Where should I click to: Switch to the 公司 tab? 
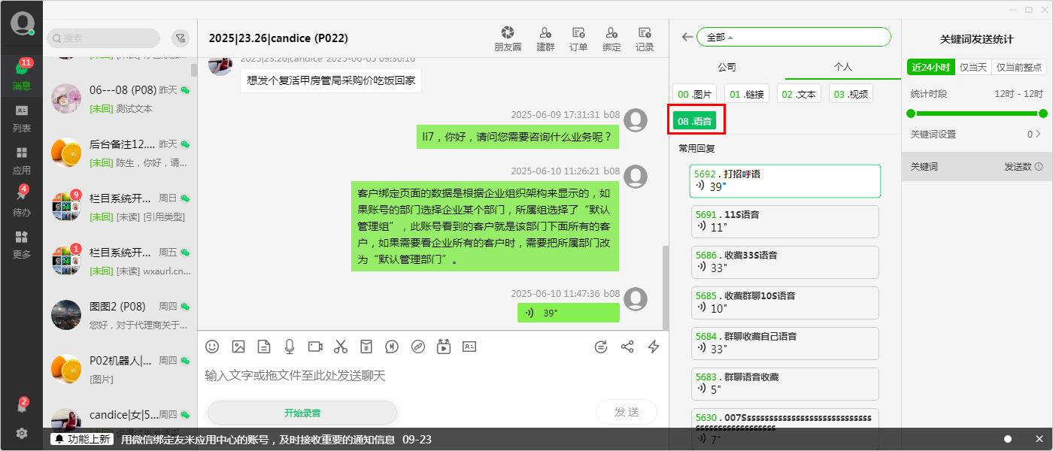point(726,67)
